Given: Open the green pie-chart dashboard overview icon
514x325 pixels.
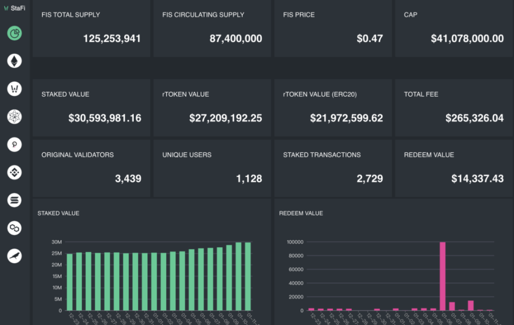Looking at the screenshot, I should [14, 33].
